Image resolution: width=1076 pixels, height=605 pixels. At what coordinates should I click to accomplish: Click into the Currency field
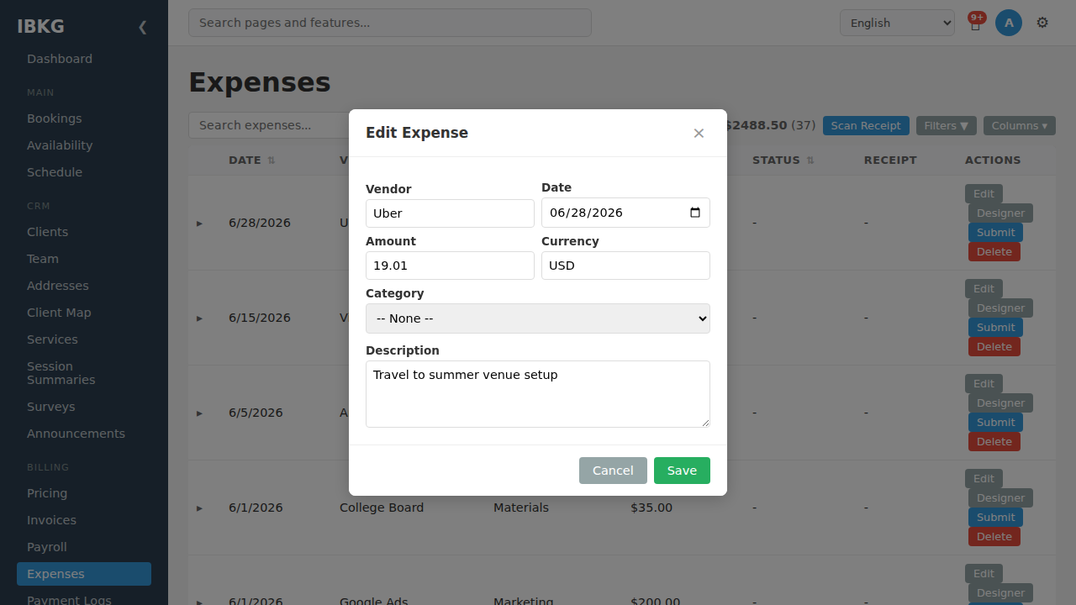(625, 266)
